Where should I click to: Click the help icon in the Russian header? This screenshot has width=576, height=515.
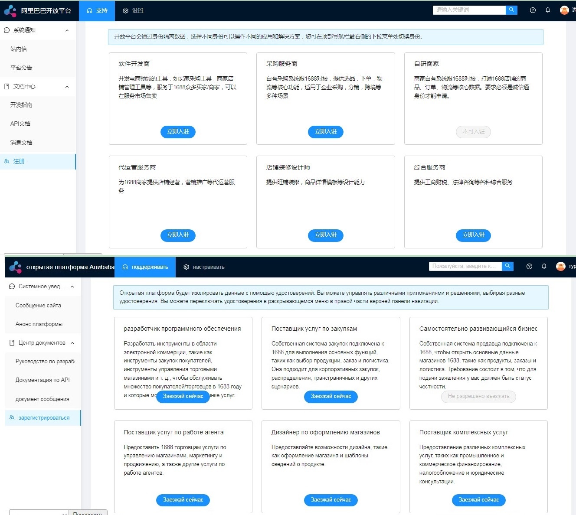click(529, 267)
